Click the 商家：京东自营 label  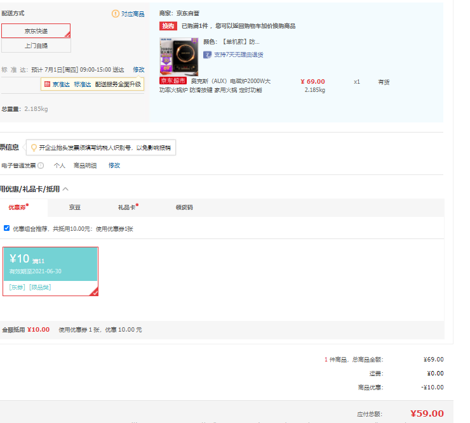click(179, 13)
